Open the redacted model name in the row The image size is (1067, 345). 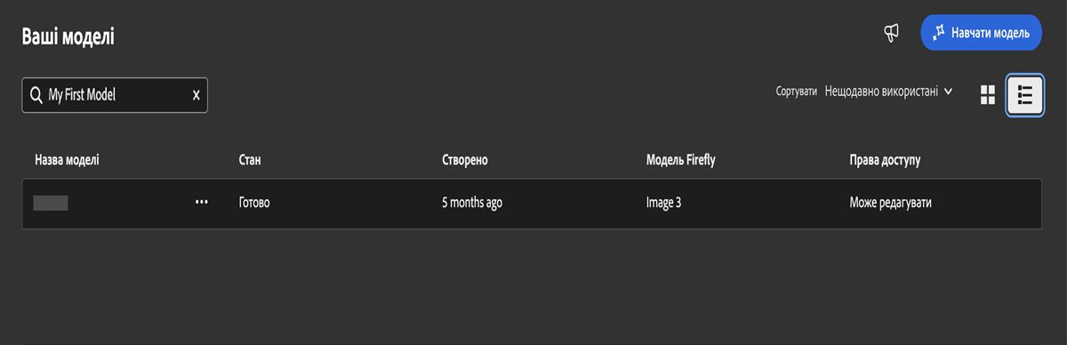51,203
